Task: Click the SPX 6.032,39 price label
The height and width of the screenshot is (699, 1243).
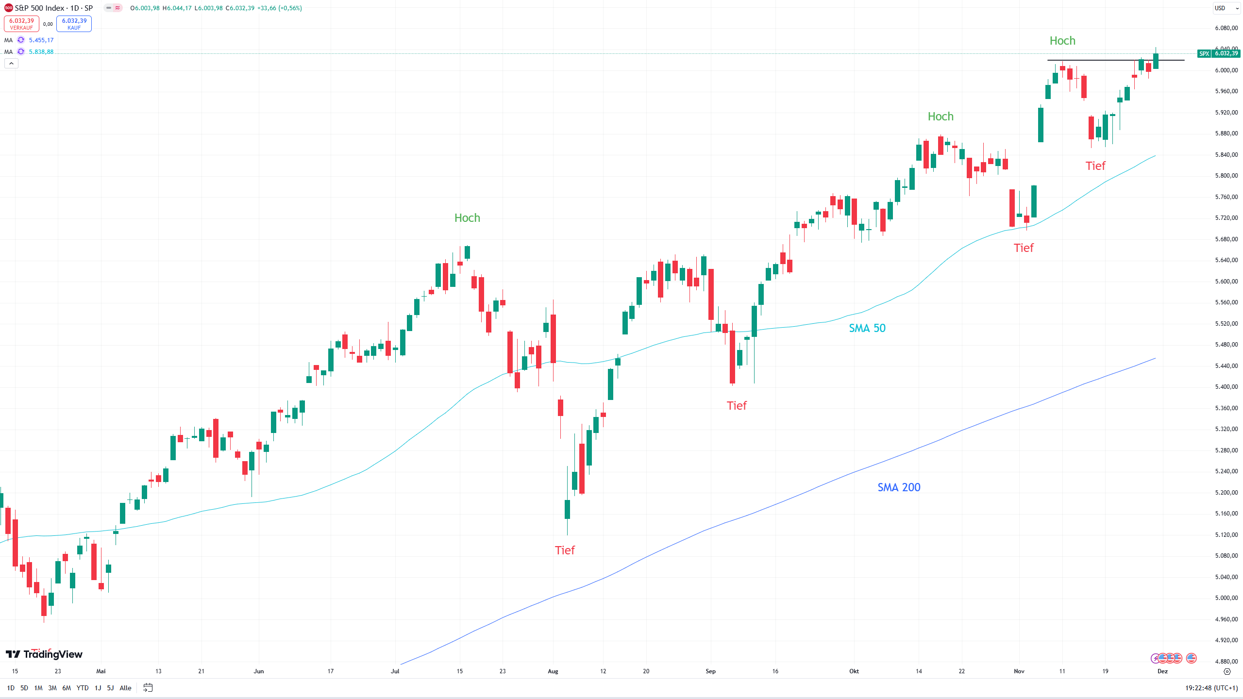Action: click(x=1219, y=53)
